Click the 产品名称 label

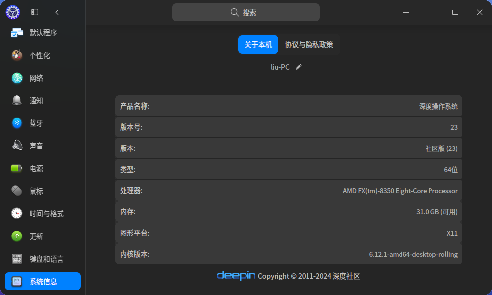[135, 106]
